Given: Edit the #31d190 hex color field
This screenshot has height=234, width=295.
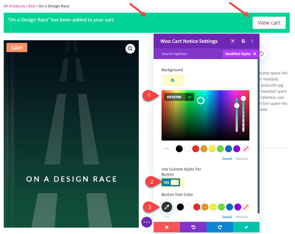Looking at the screenshot, I should click(x=174, y=97).
